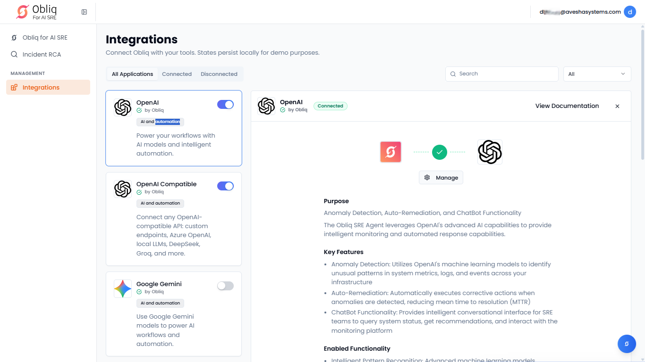Open the View Documentation link

pyautogui.click(x=567, y=106)
